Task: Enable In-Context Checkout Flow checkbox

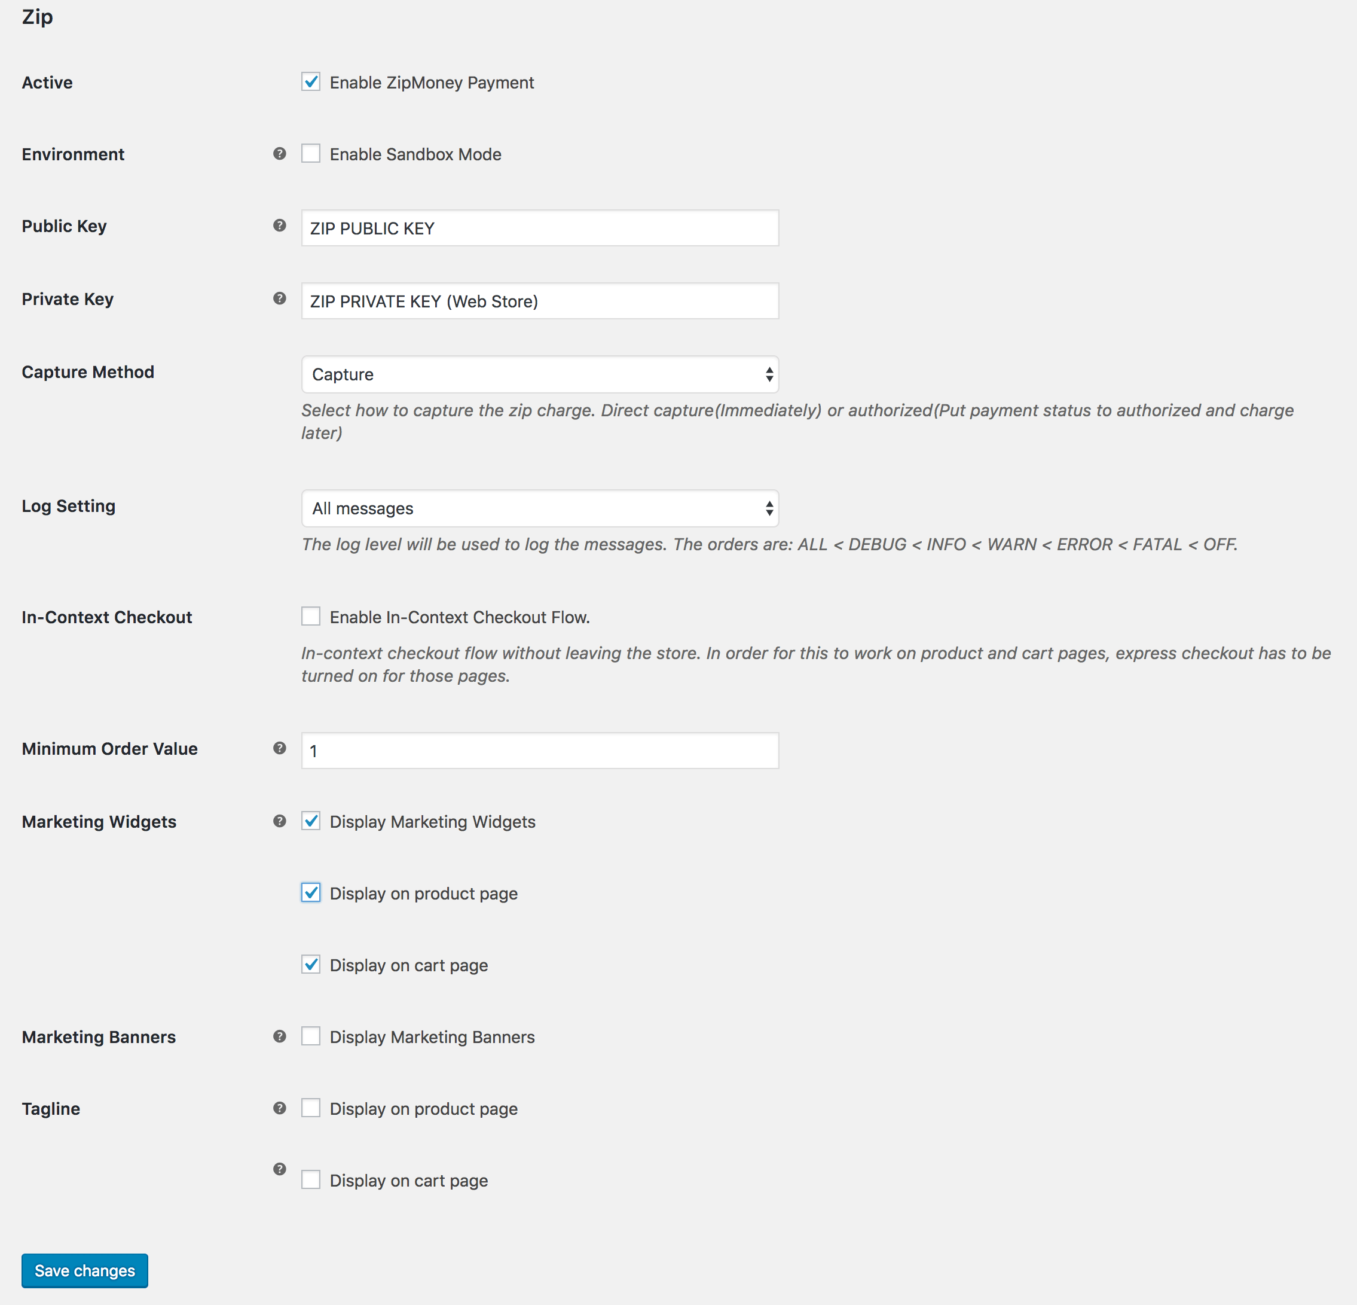Action: [311, 617]
